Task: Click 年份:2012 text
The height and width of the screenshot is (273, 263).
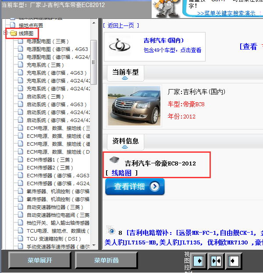Action: tap(181, 116)
